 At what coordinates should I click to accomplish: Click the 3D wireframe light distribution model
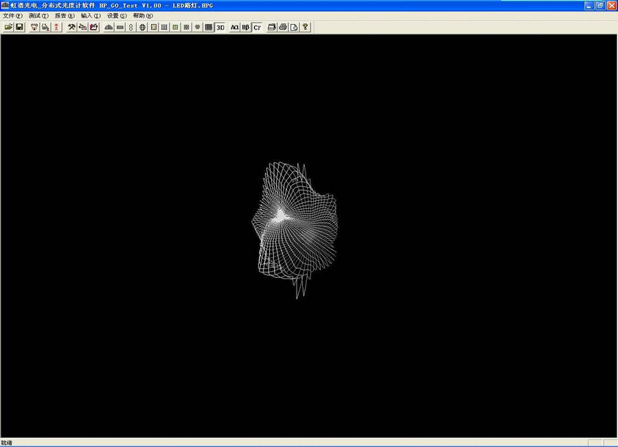tap(295, 230)
